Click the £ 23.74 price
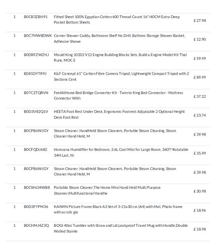The image size is (213, 249). pyautogui.click(x=200, y=115)
